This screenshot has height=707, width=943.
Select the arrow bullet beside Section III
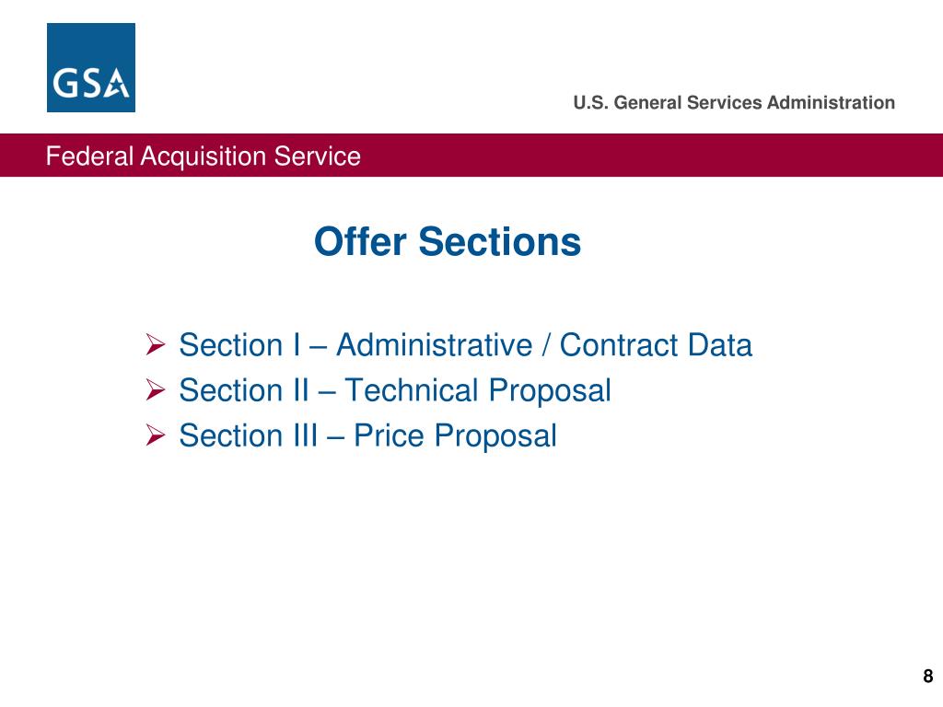pyautogui.click(x=155, y=435)
